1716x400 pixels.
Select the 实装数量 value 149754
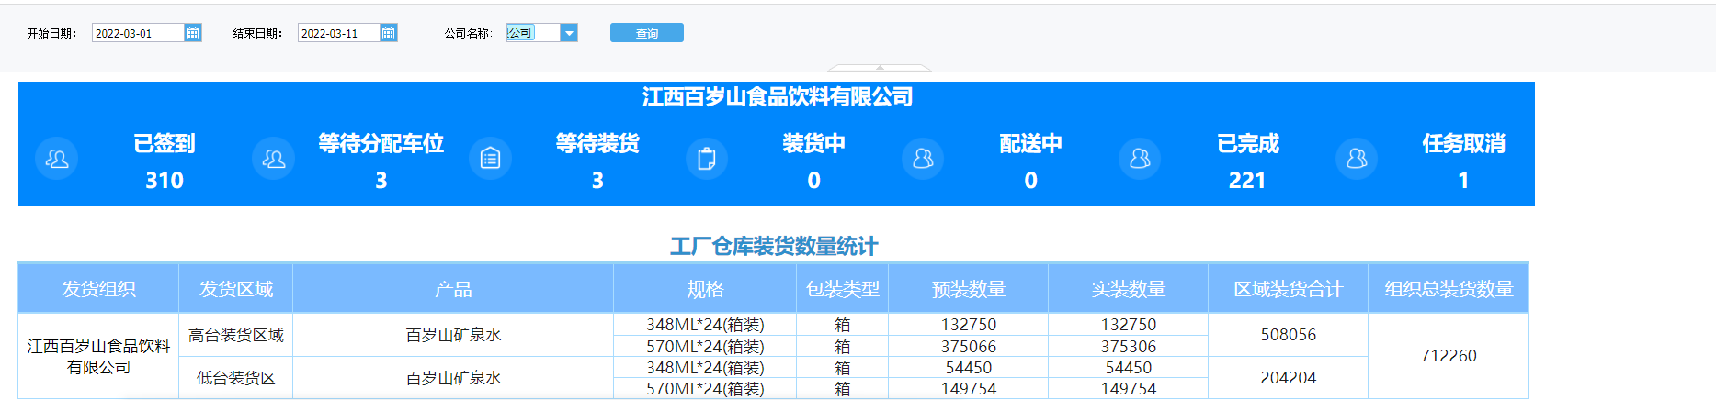click(1129, 388)
